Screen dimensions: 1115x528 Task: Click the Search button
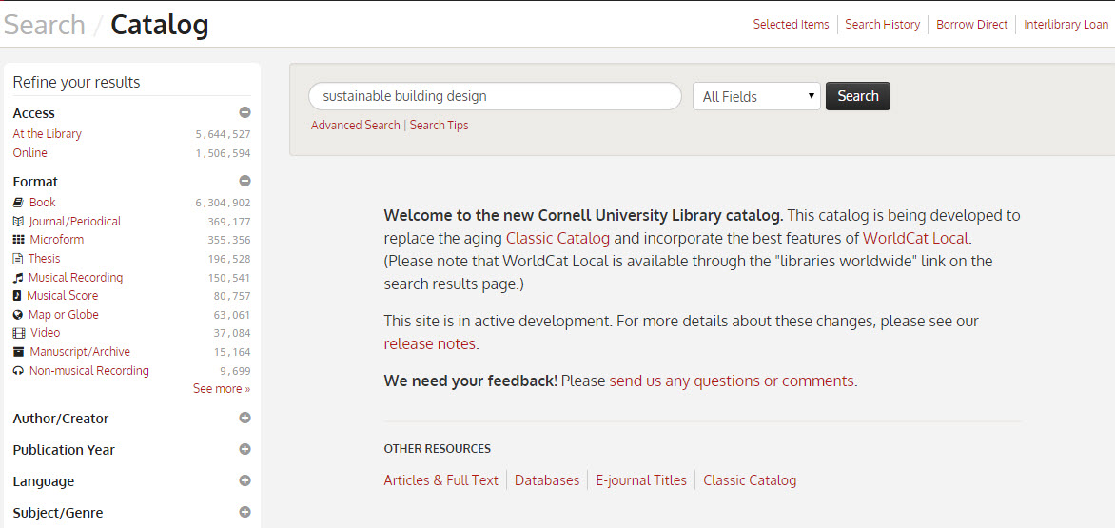857,96
